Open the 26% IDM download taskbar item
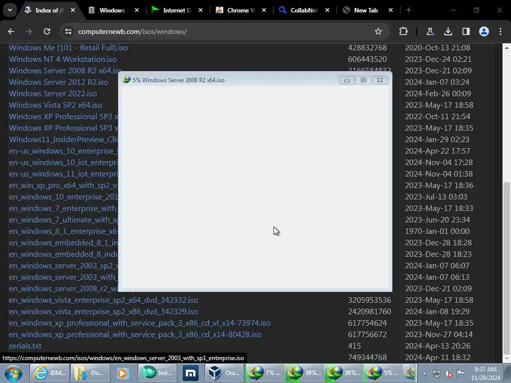Screen dimensions: 511x383 pyautogui.click(x=344, y=373)
